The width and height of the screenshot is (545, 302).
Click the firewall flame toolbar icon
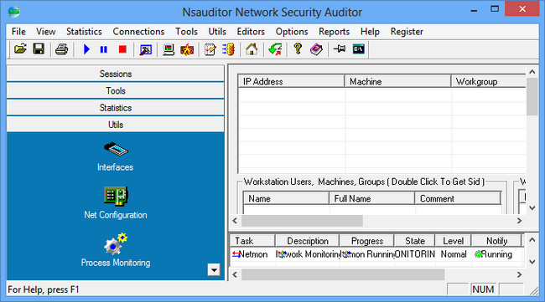(x=187, y=49)
